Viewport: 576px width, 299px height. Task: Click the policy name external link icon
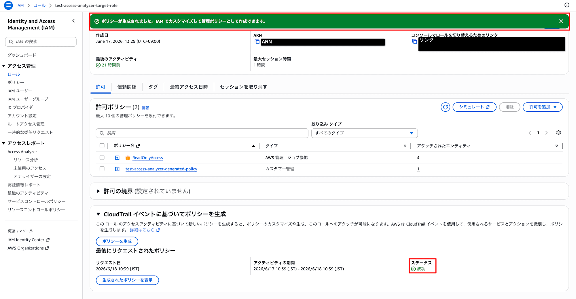(138, 146)
